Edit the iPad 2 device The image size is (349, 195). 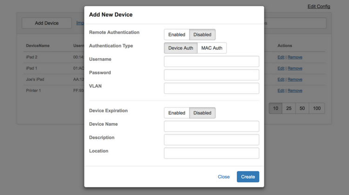click(x=281, y=57)
